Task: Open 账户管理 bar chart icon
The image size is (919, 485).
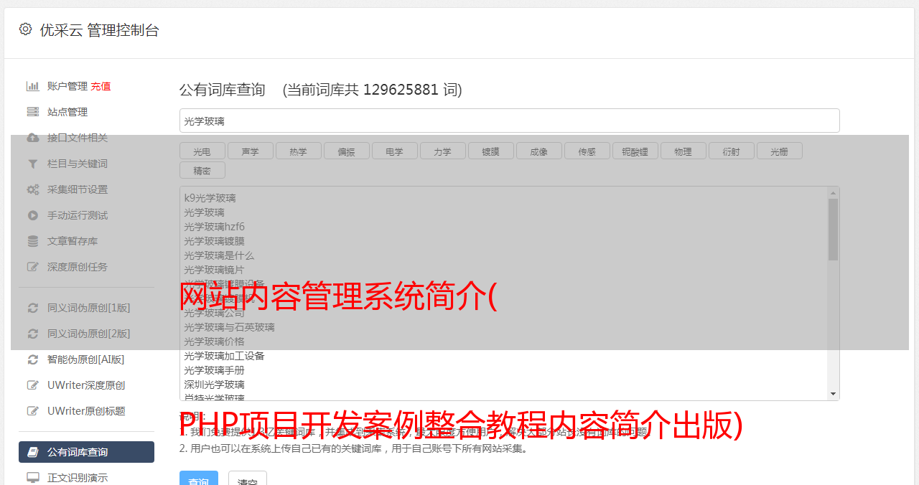Action: click(32, 86)
